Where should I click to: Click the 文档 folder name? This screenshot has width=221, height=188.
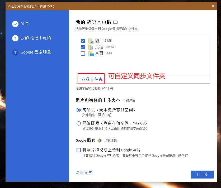point(99,47)
